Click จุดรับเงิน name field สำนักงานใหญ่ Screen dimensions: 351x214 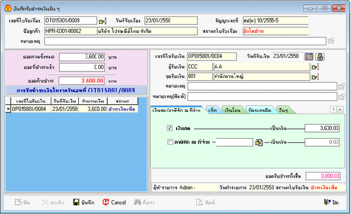[x=262, y=76]
